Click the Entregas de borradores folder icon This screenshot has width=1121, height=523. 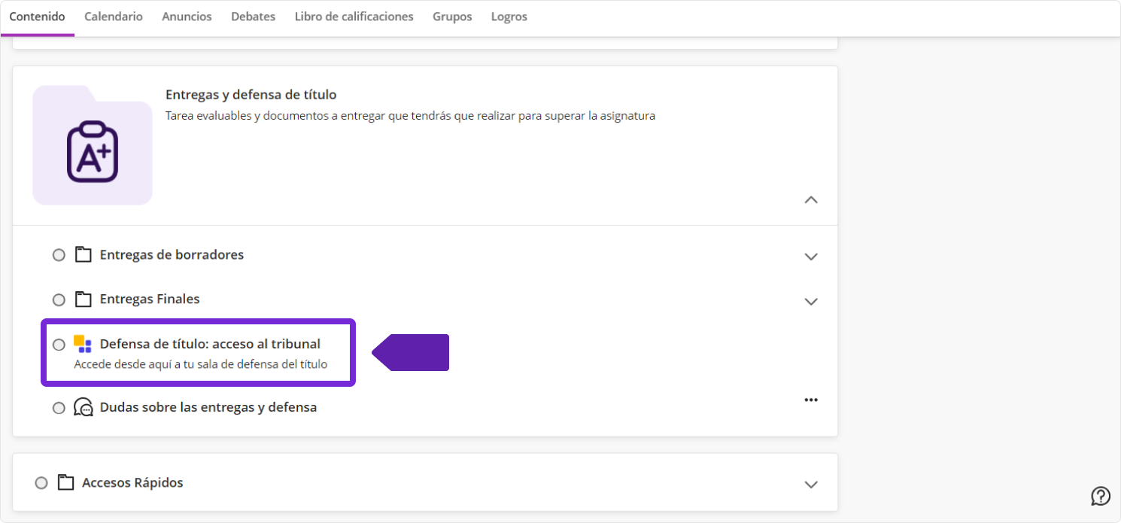(x=83, y=254)
